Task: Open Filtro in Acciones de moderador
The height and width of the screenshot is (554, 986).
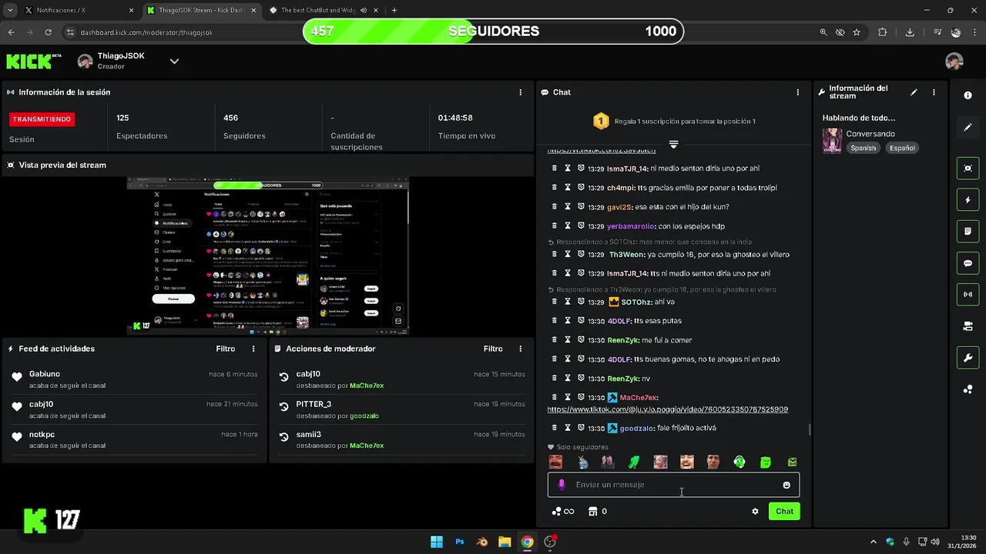Action: [x=493, y=349]
